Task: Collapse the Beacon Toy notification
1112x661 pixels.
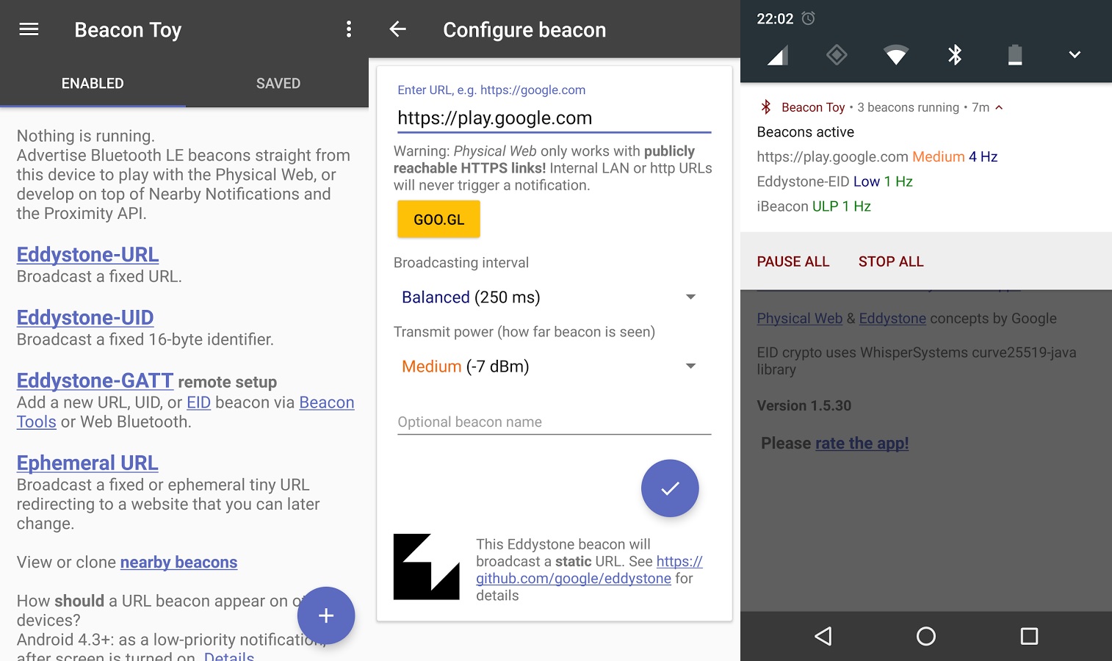Action: [997, 107]
